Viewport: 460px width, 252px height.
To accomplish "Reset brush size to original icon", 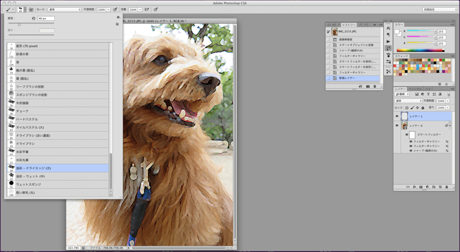I will (33, 18).
